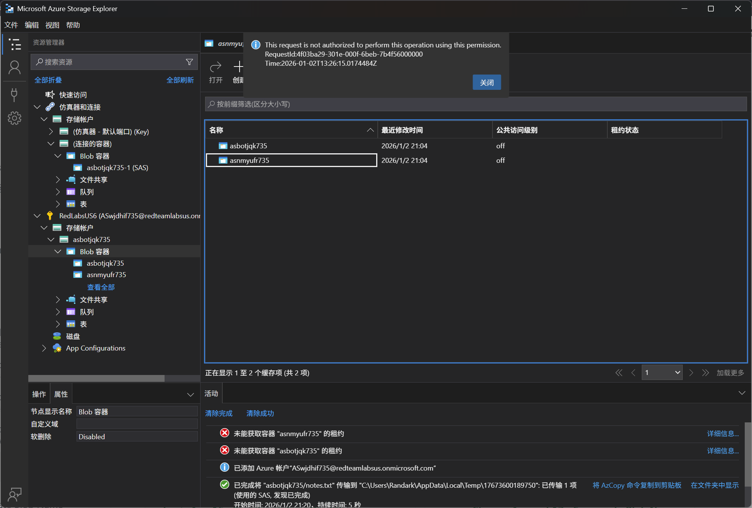Open the page number dropdown
Image resolution: width=752 pixels, height=508 pixels.
pyautogui.click(x=662, y=373)
